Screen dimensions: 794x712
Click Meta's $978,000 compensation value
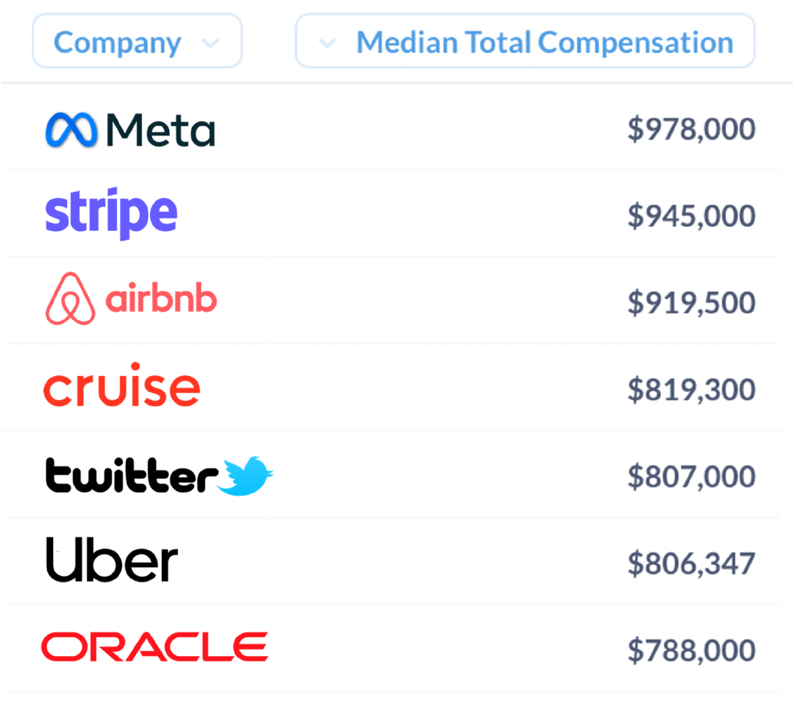tap(691, 129)
